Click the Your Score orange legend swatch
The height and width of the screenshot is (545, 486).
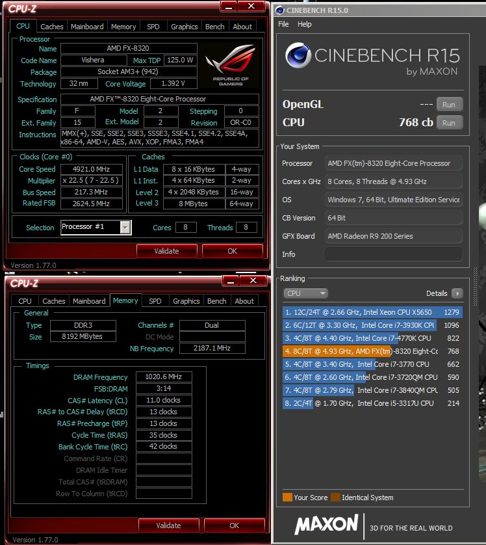pos(287,498)
